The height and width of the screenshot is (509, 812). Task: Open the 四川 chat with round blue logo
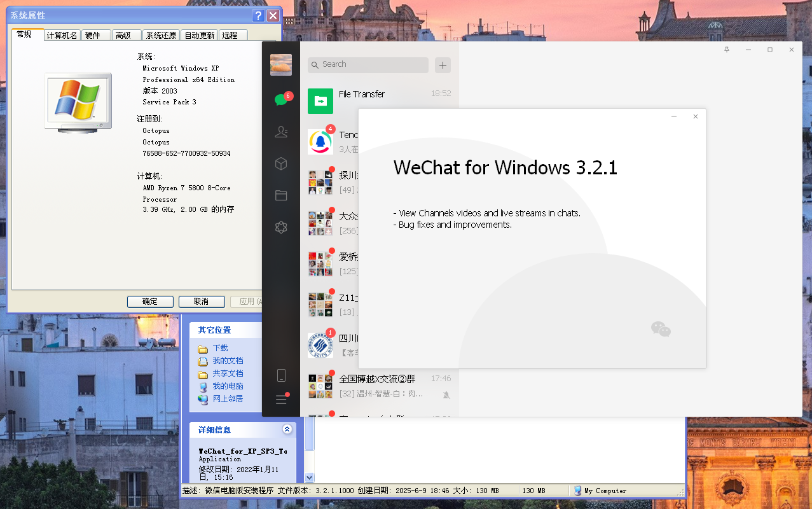point(320,345)
